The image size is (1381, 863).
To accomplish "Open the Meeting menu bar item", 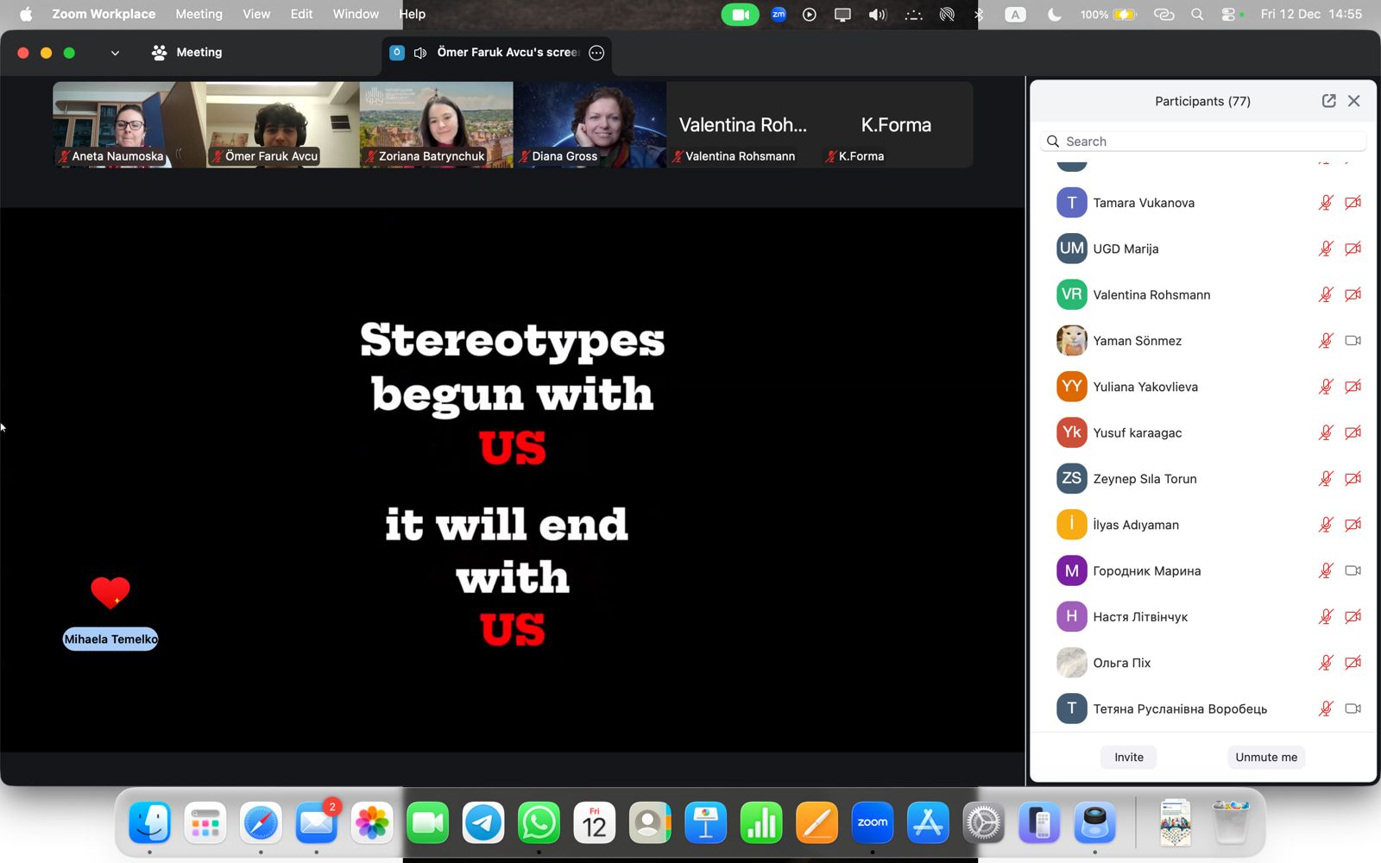I will click(199, 14).
